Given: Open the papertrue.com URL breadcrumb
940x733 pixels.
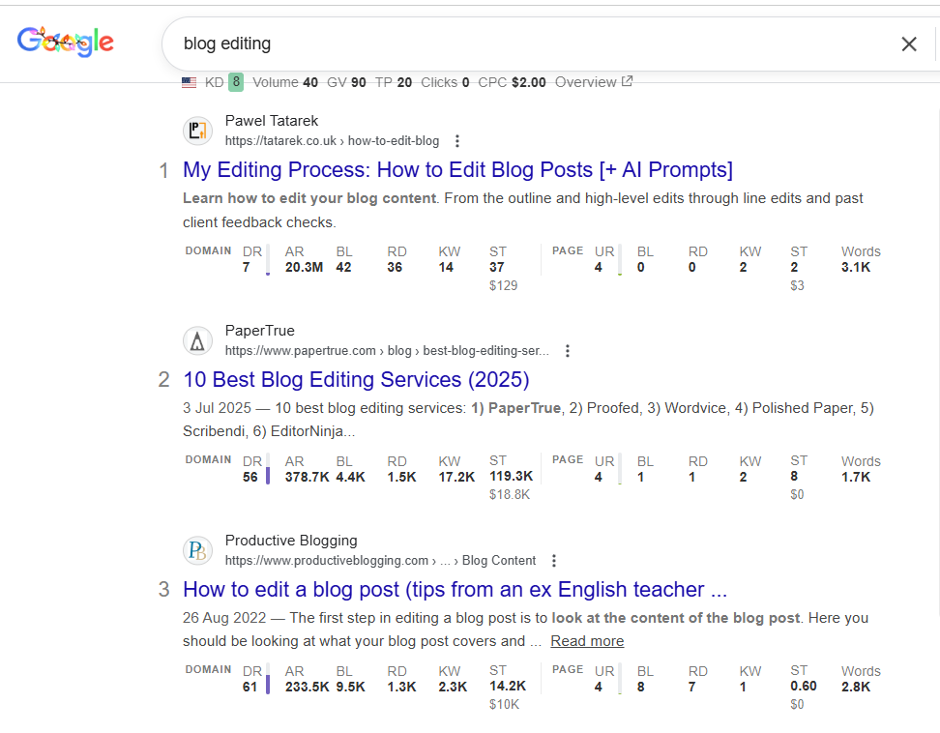Looking at the screenshot, I should tap(387, 351).
